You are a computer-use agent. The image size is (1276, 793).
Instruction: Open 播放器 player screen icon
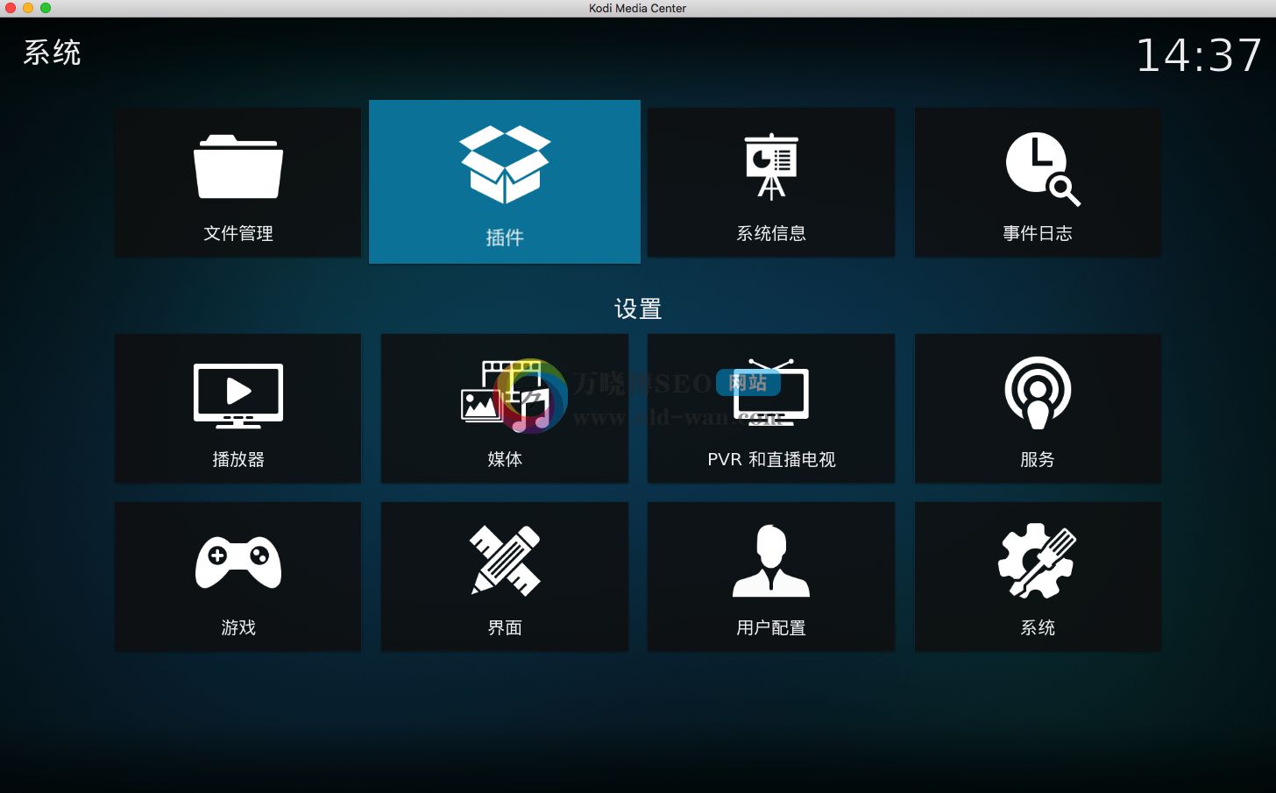(237, 395)
